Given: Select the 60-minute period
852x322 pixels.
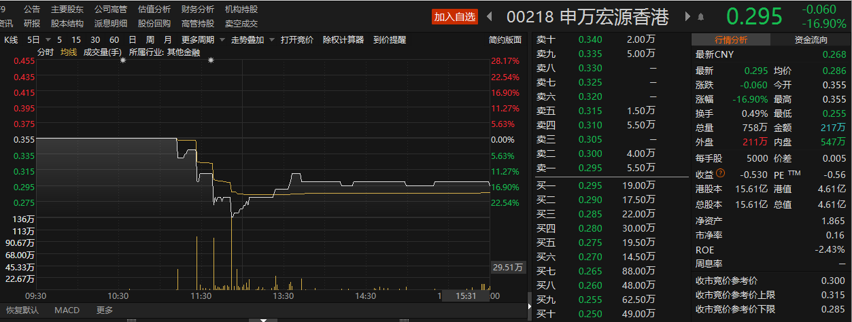Looking at the screenshot, I should tap(114, 40).
